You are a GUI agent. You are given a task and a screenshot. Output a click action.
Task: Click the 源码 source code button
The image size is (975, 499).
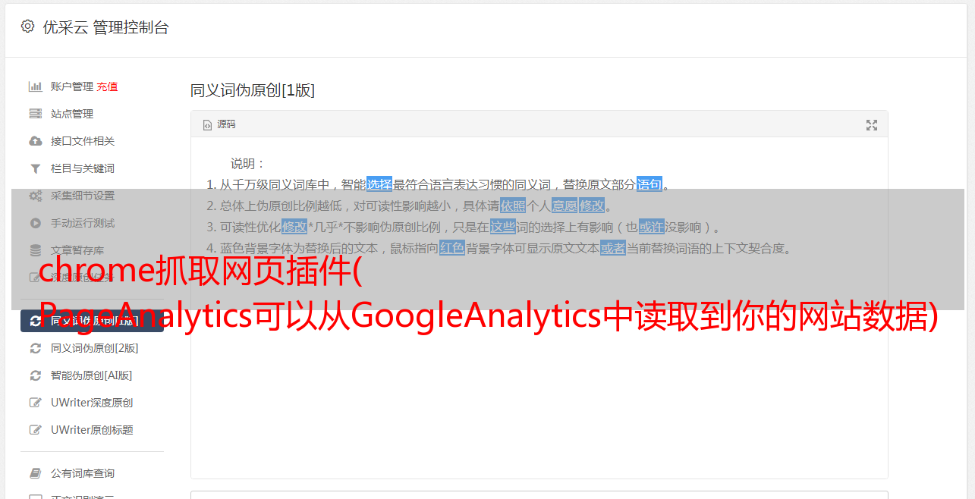[x=219, y=124]
